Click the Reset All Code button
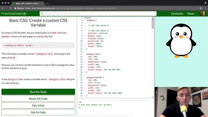Viewport: 208px width, 117px height. point(38,99)
